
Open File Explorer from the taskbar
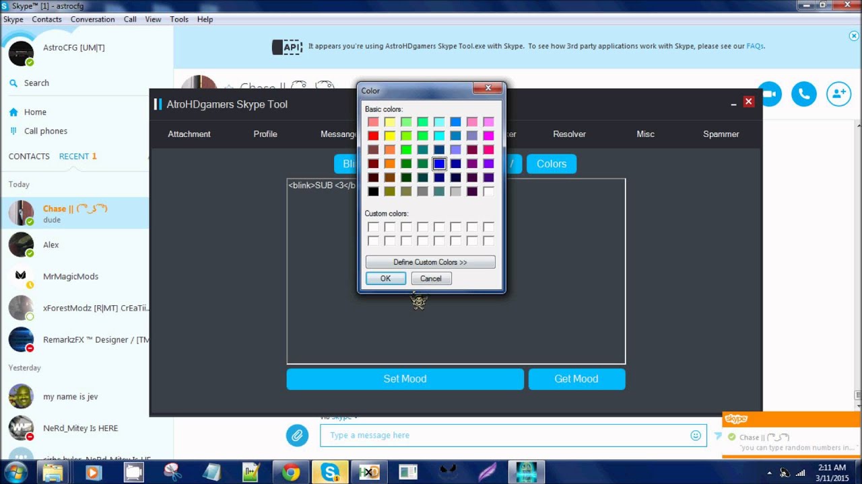53,472
